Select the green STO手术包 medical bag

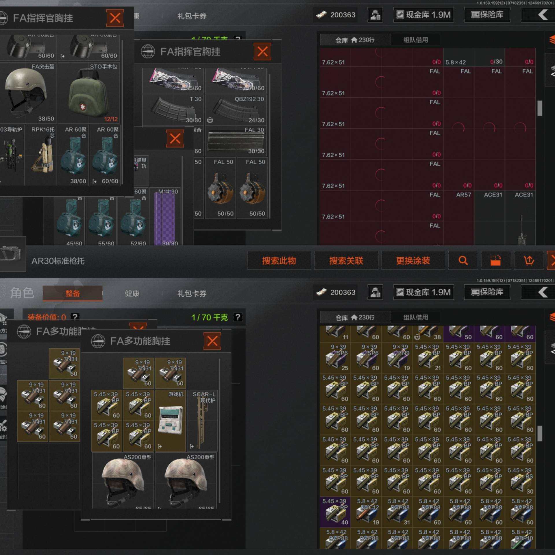(88, 93)
